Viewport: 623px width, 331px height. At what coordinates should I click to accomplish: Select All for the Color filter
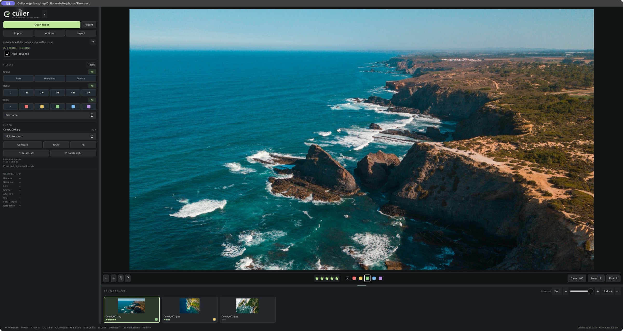92,100
